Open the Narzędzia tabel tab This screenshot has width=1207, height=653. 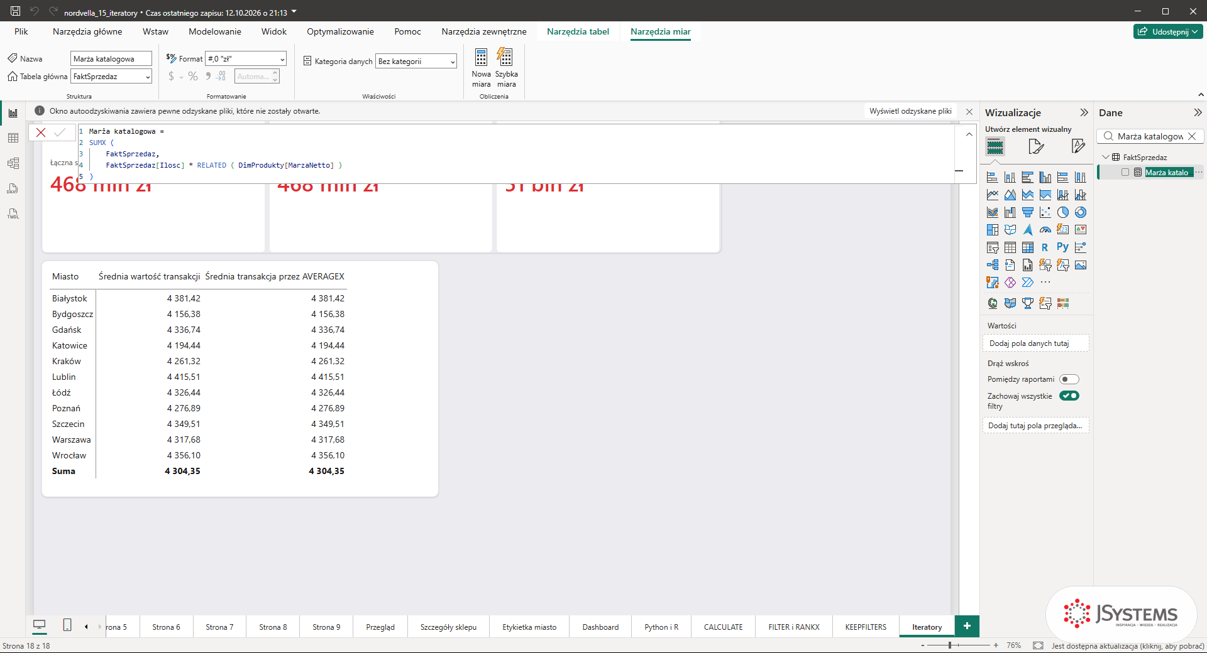(578, 31)
